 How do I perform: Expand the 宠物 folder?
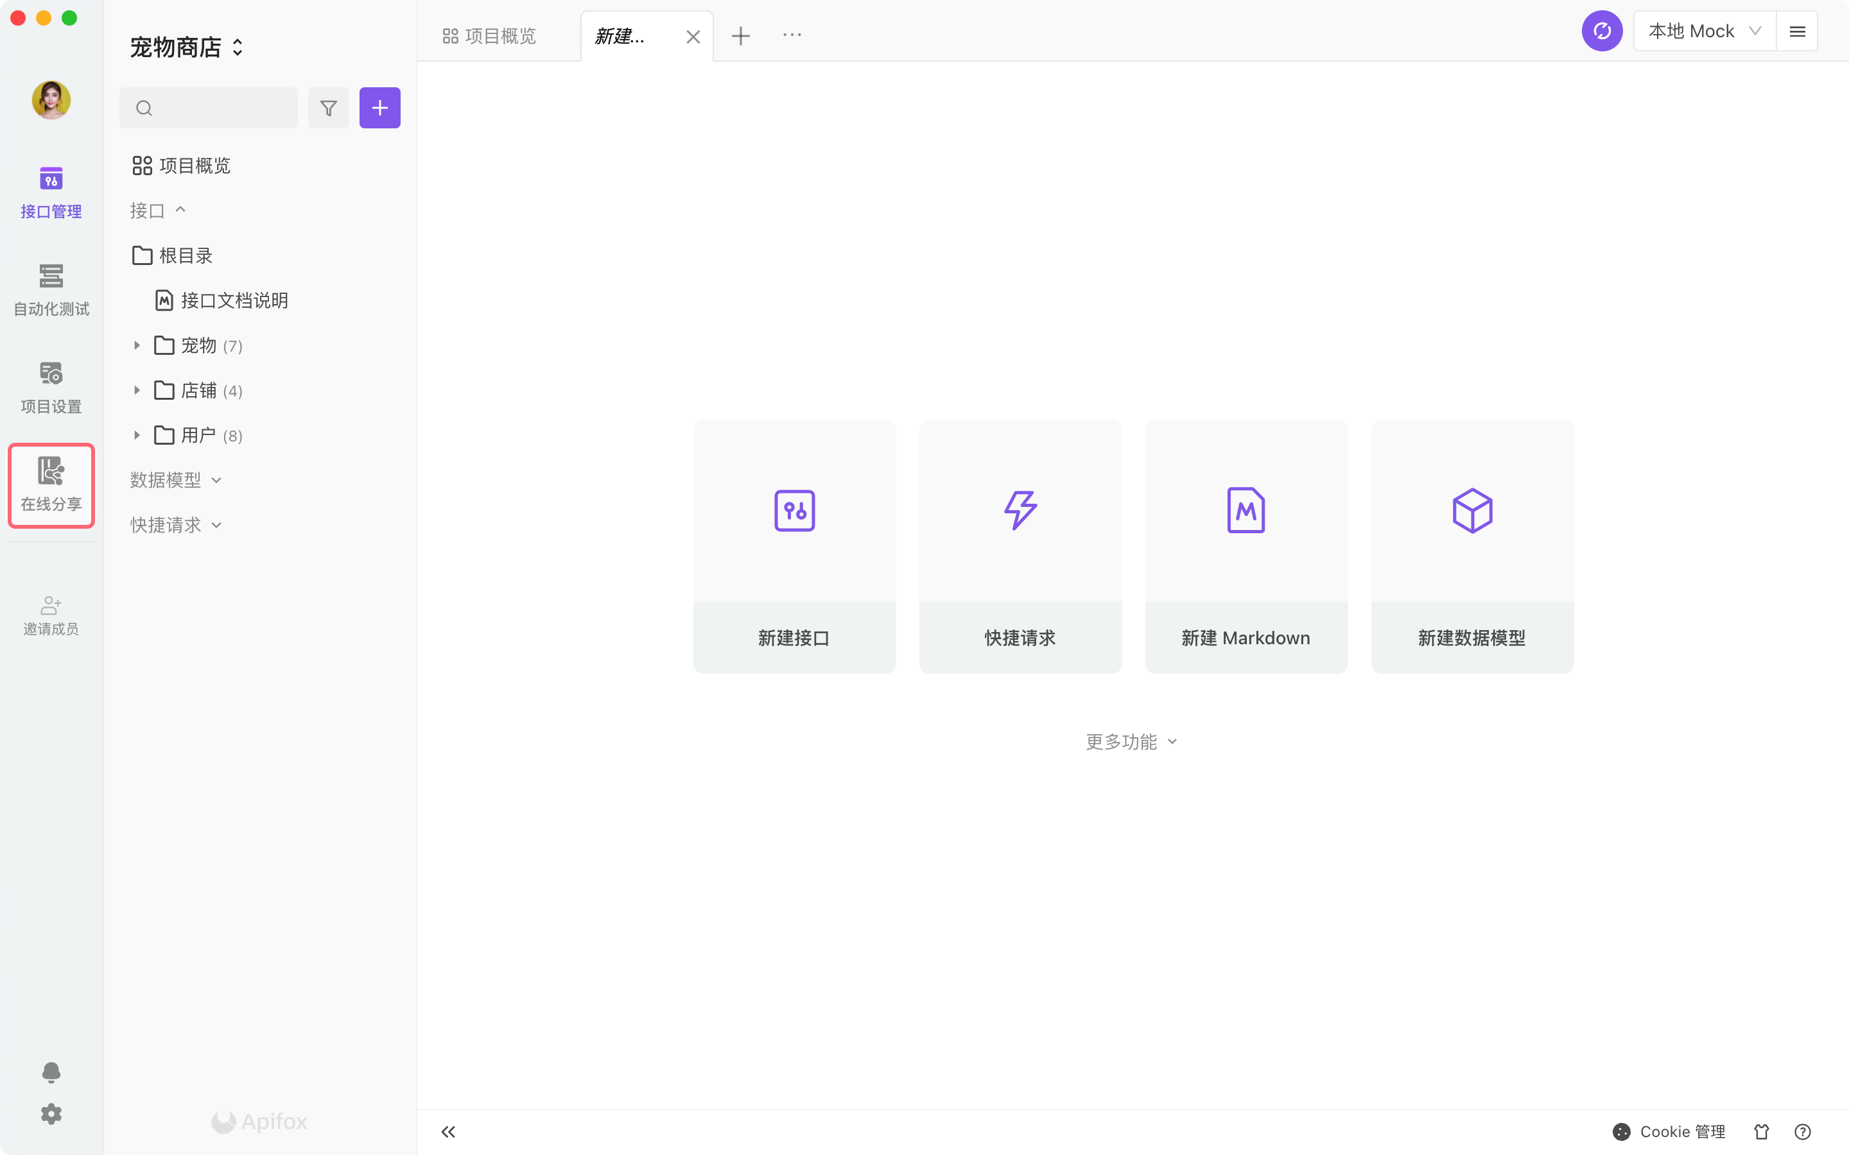pos(137,345)
